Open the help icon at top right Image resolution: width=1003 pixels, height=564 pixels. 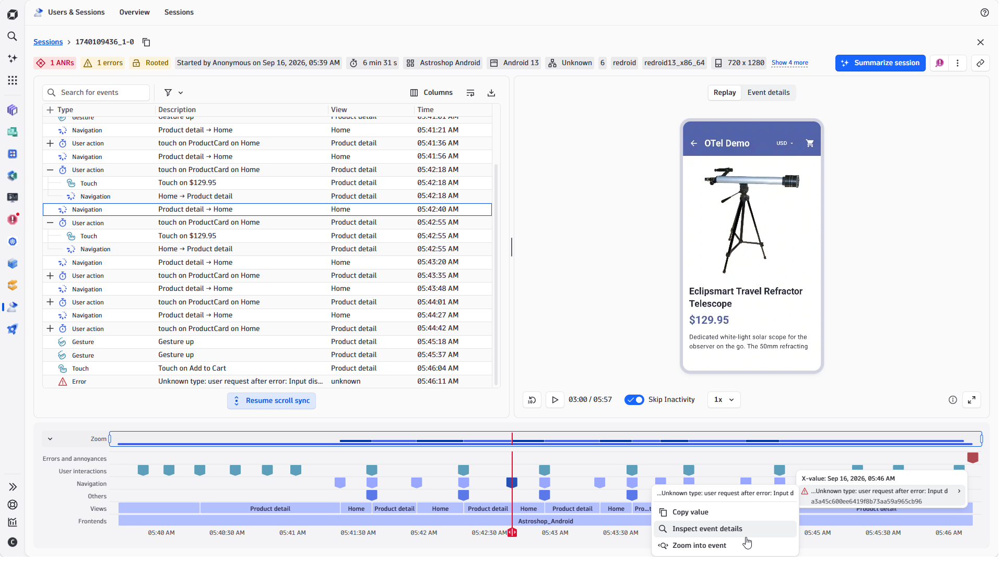coord(986,13)
